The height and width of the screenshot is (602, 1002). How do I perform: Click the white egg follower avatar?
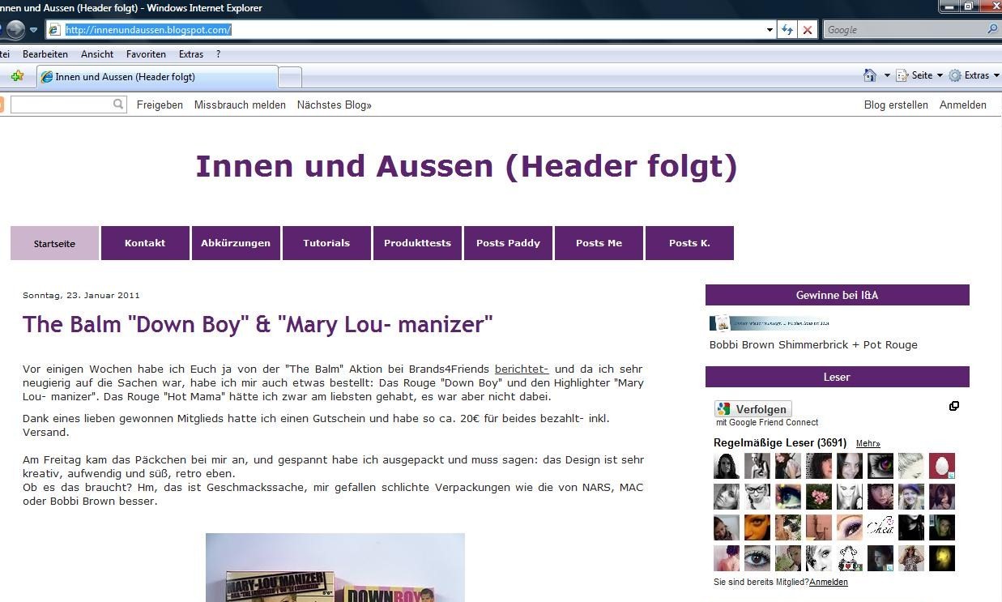tap(942, 466)
